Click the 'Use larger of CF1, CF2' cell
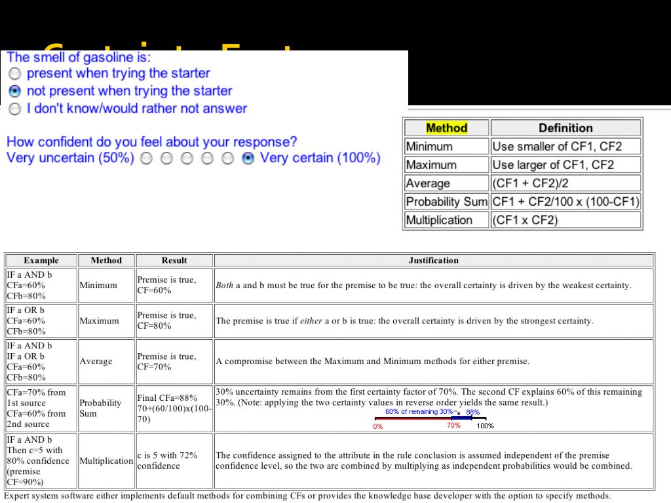The width and height of the screenshot is (671, 503). point(566,164)
